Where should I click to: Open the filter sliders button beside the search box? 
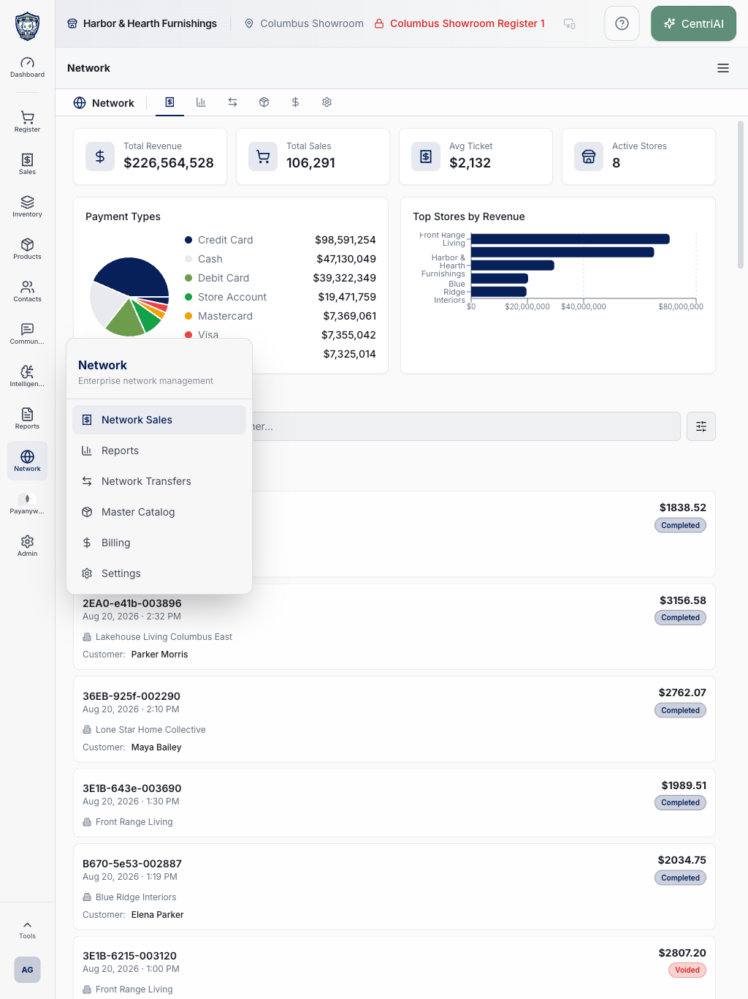point(701,426)
